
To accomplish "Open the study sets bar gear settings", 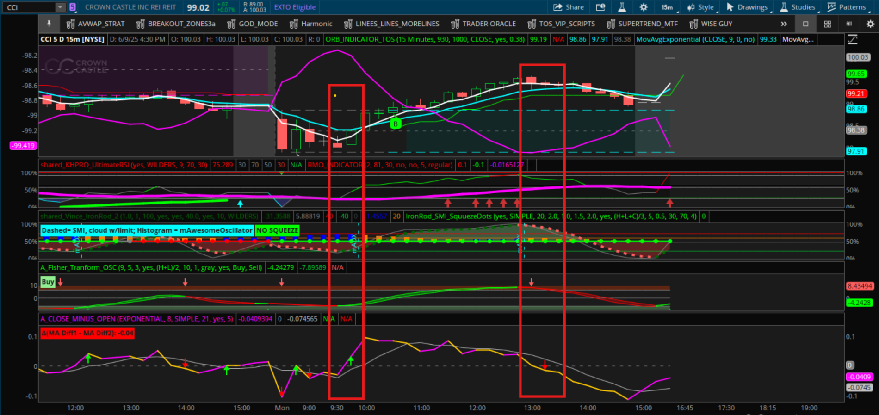I will [870, 24].
